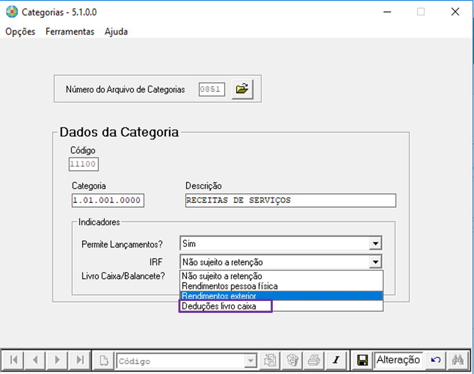
Task: Undo changes with the blue arrow icon
Action: pos(436,360)
